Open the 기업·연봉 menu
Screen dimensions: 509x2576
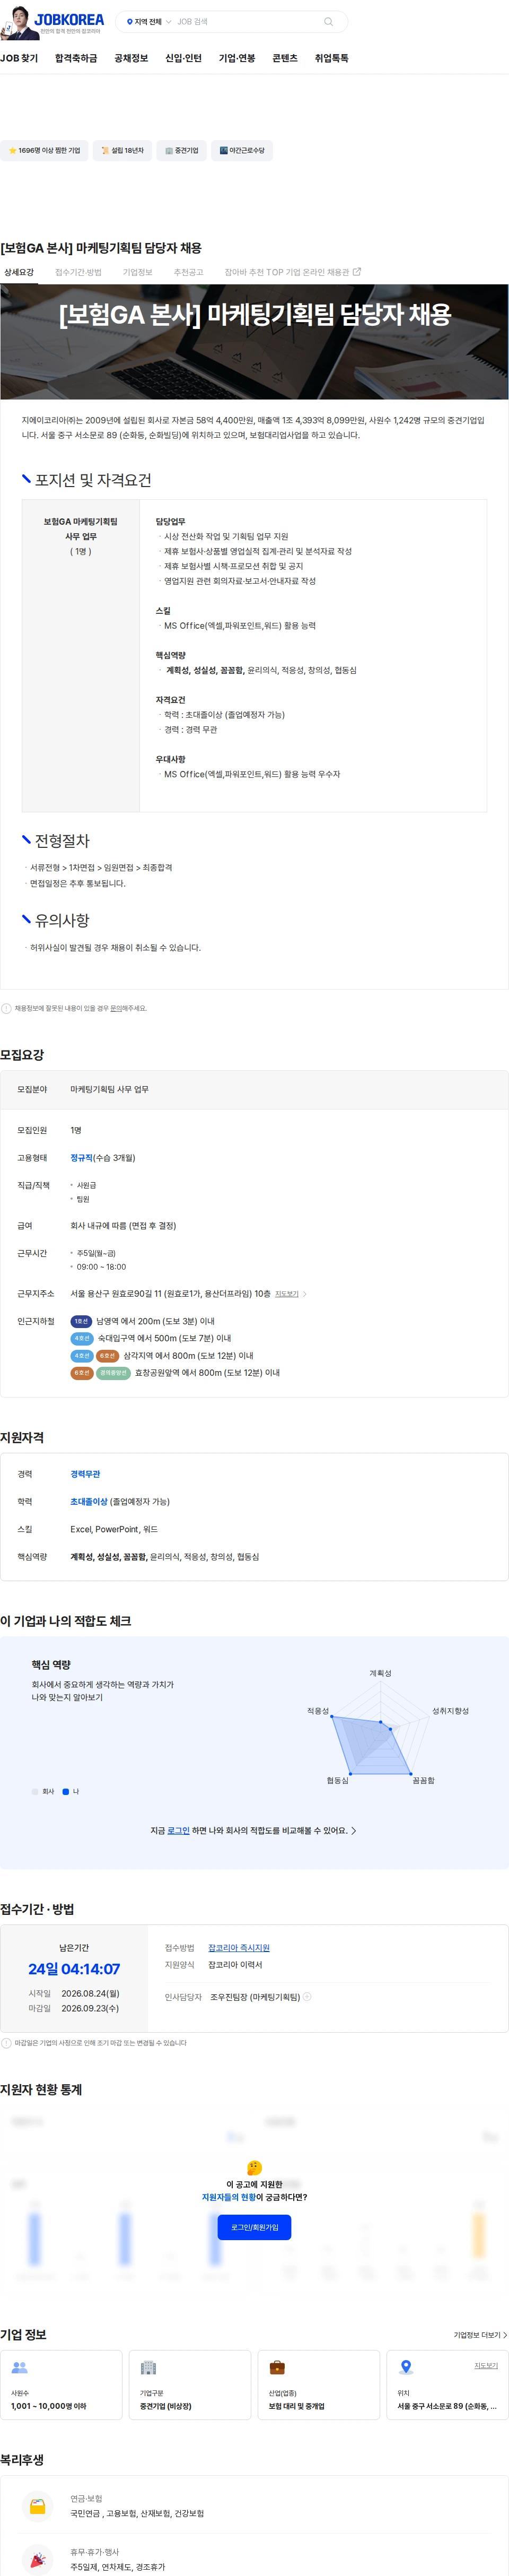pyautogui.click(x=237, y=59)
